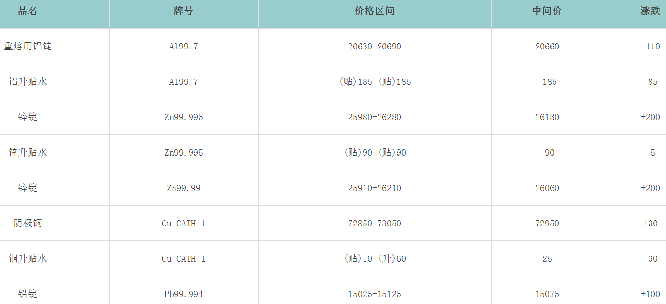Select the 涨跌 column header
The height and width of the screenshot is (304, 666).
650,11
